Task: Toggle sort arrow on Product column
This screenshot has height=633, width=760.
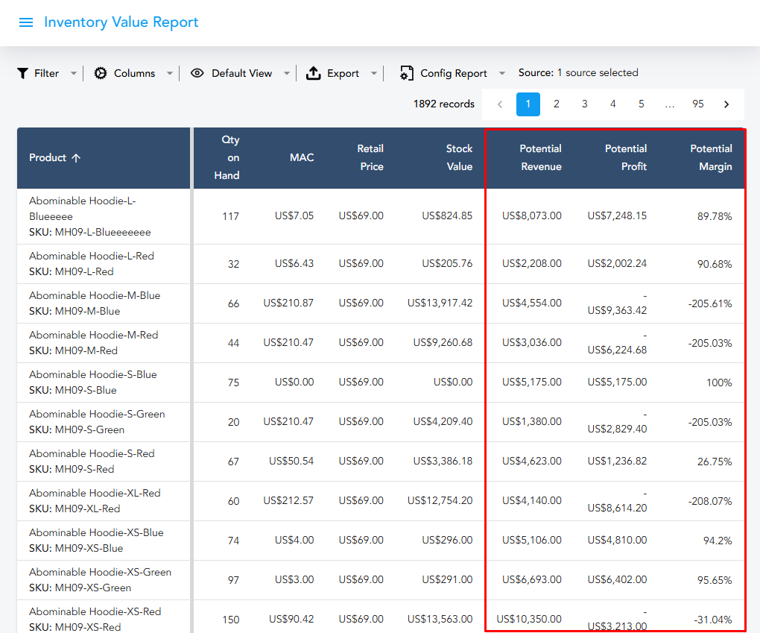Action: [x=76, y=158]
